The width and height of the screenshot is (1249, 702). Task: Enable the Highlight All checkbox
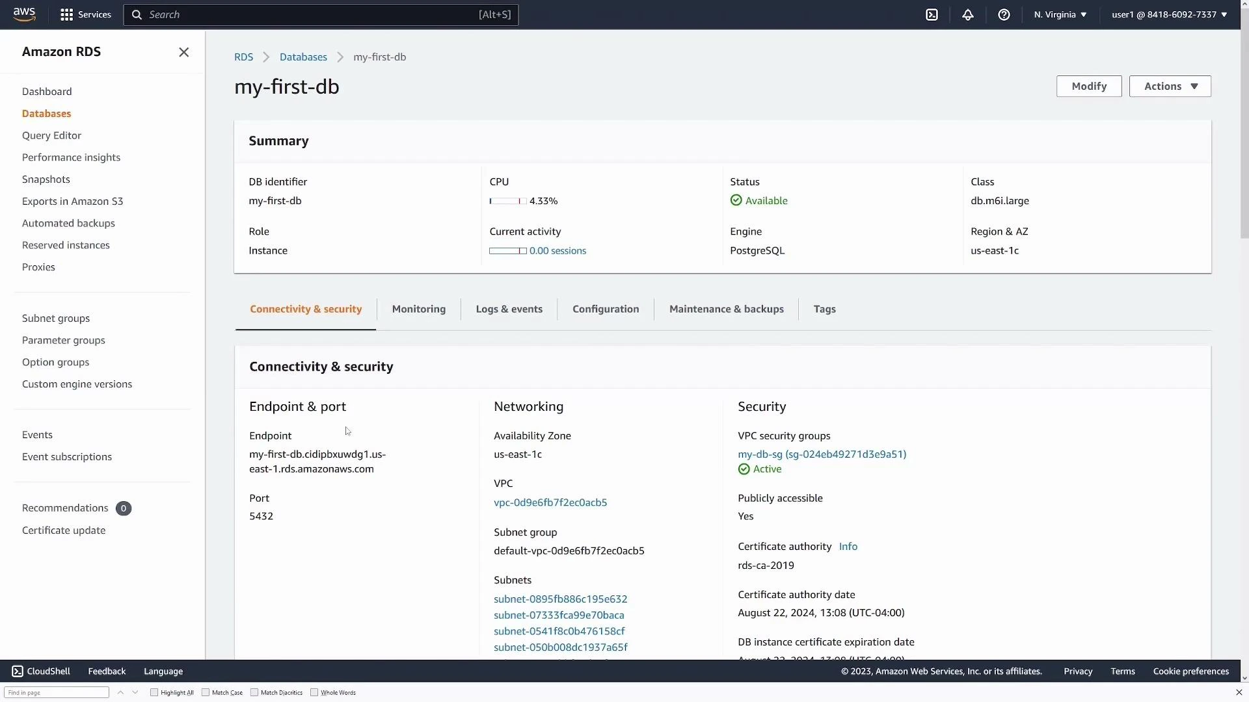point(154,692)
